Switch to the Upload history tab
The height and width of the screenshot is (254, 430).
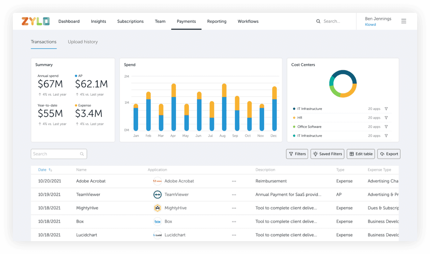83,42
